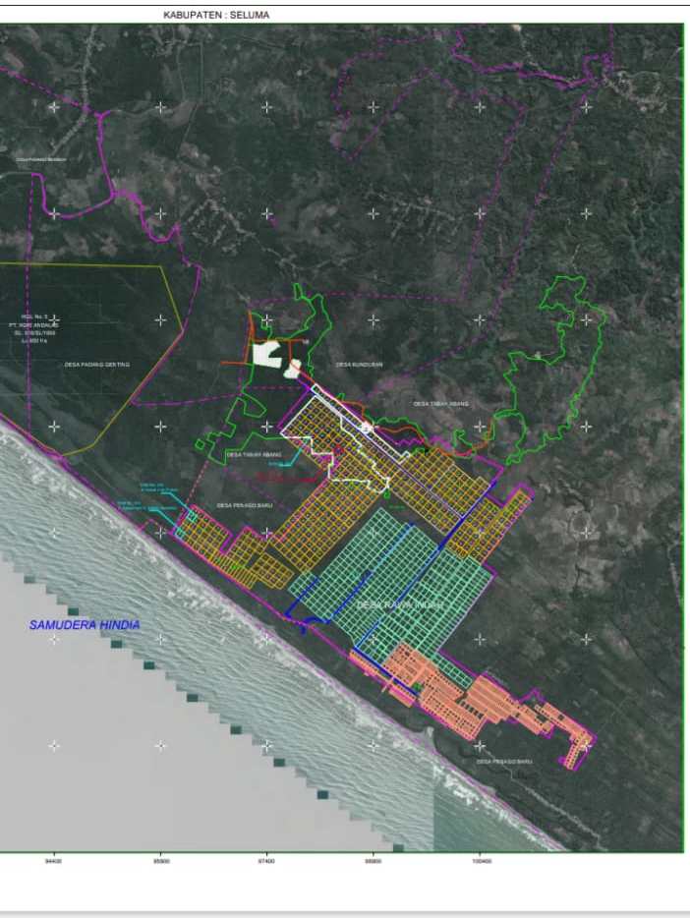This screenshot has height=918, width=690.
Task: Click the 94400 coordinate axis label
Action: [x=53, y=861]
